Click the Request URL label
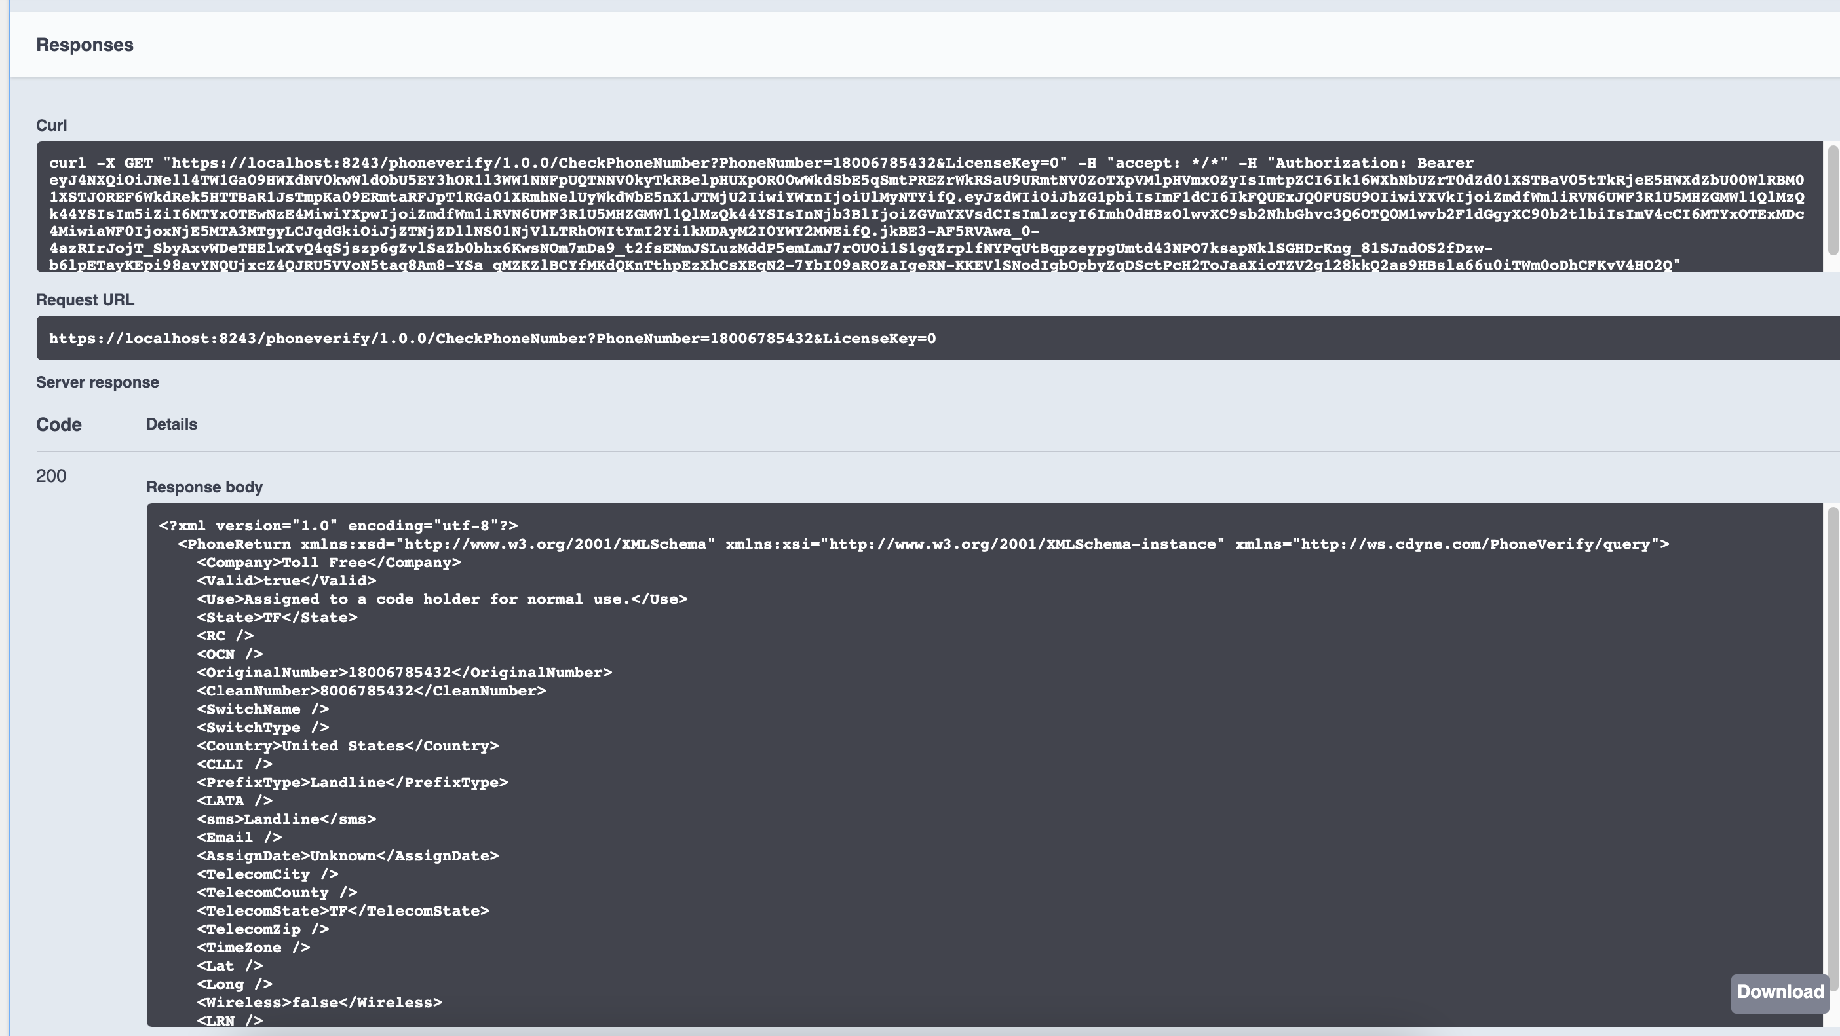Screen dimensions: 1840x1036 [85, 300]
